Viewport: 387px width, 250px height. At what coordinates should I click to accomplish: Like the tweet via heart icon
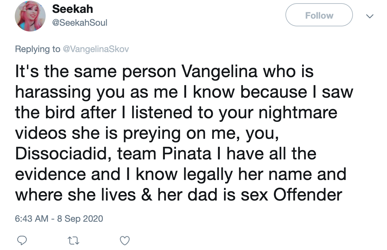pos(124,240)
